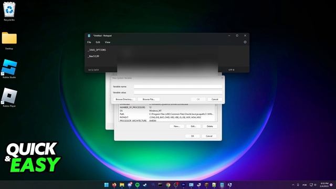Screen dimensions: 336x189
Task: Open the POR input language indicator
Action: coord(304,185)
